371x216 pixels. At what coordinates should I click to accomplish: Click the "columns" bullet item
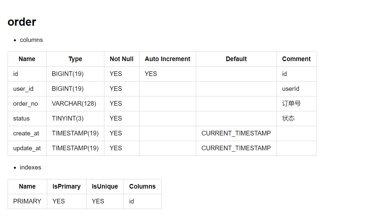[x=31, y=40]
